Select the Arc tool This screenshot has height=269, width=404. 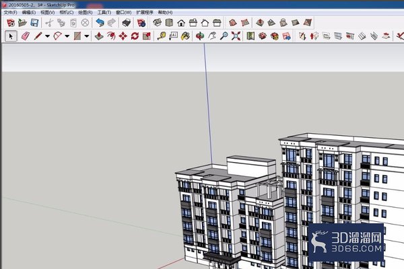coord(57,36)
